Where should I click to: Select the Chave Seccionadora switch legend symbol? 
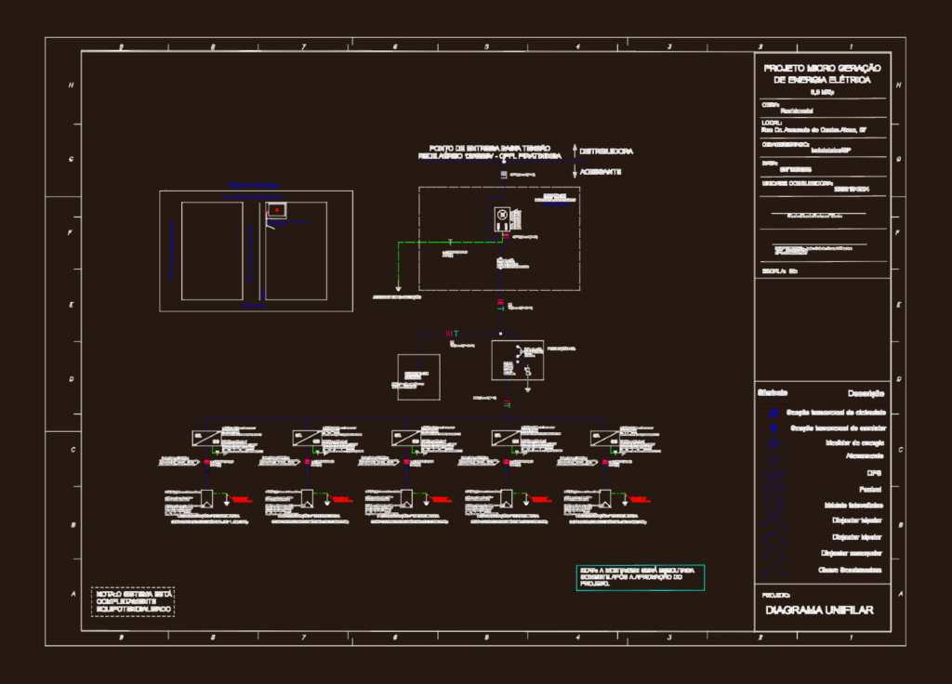pos(773,570)
